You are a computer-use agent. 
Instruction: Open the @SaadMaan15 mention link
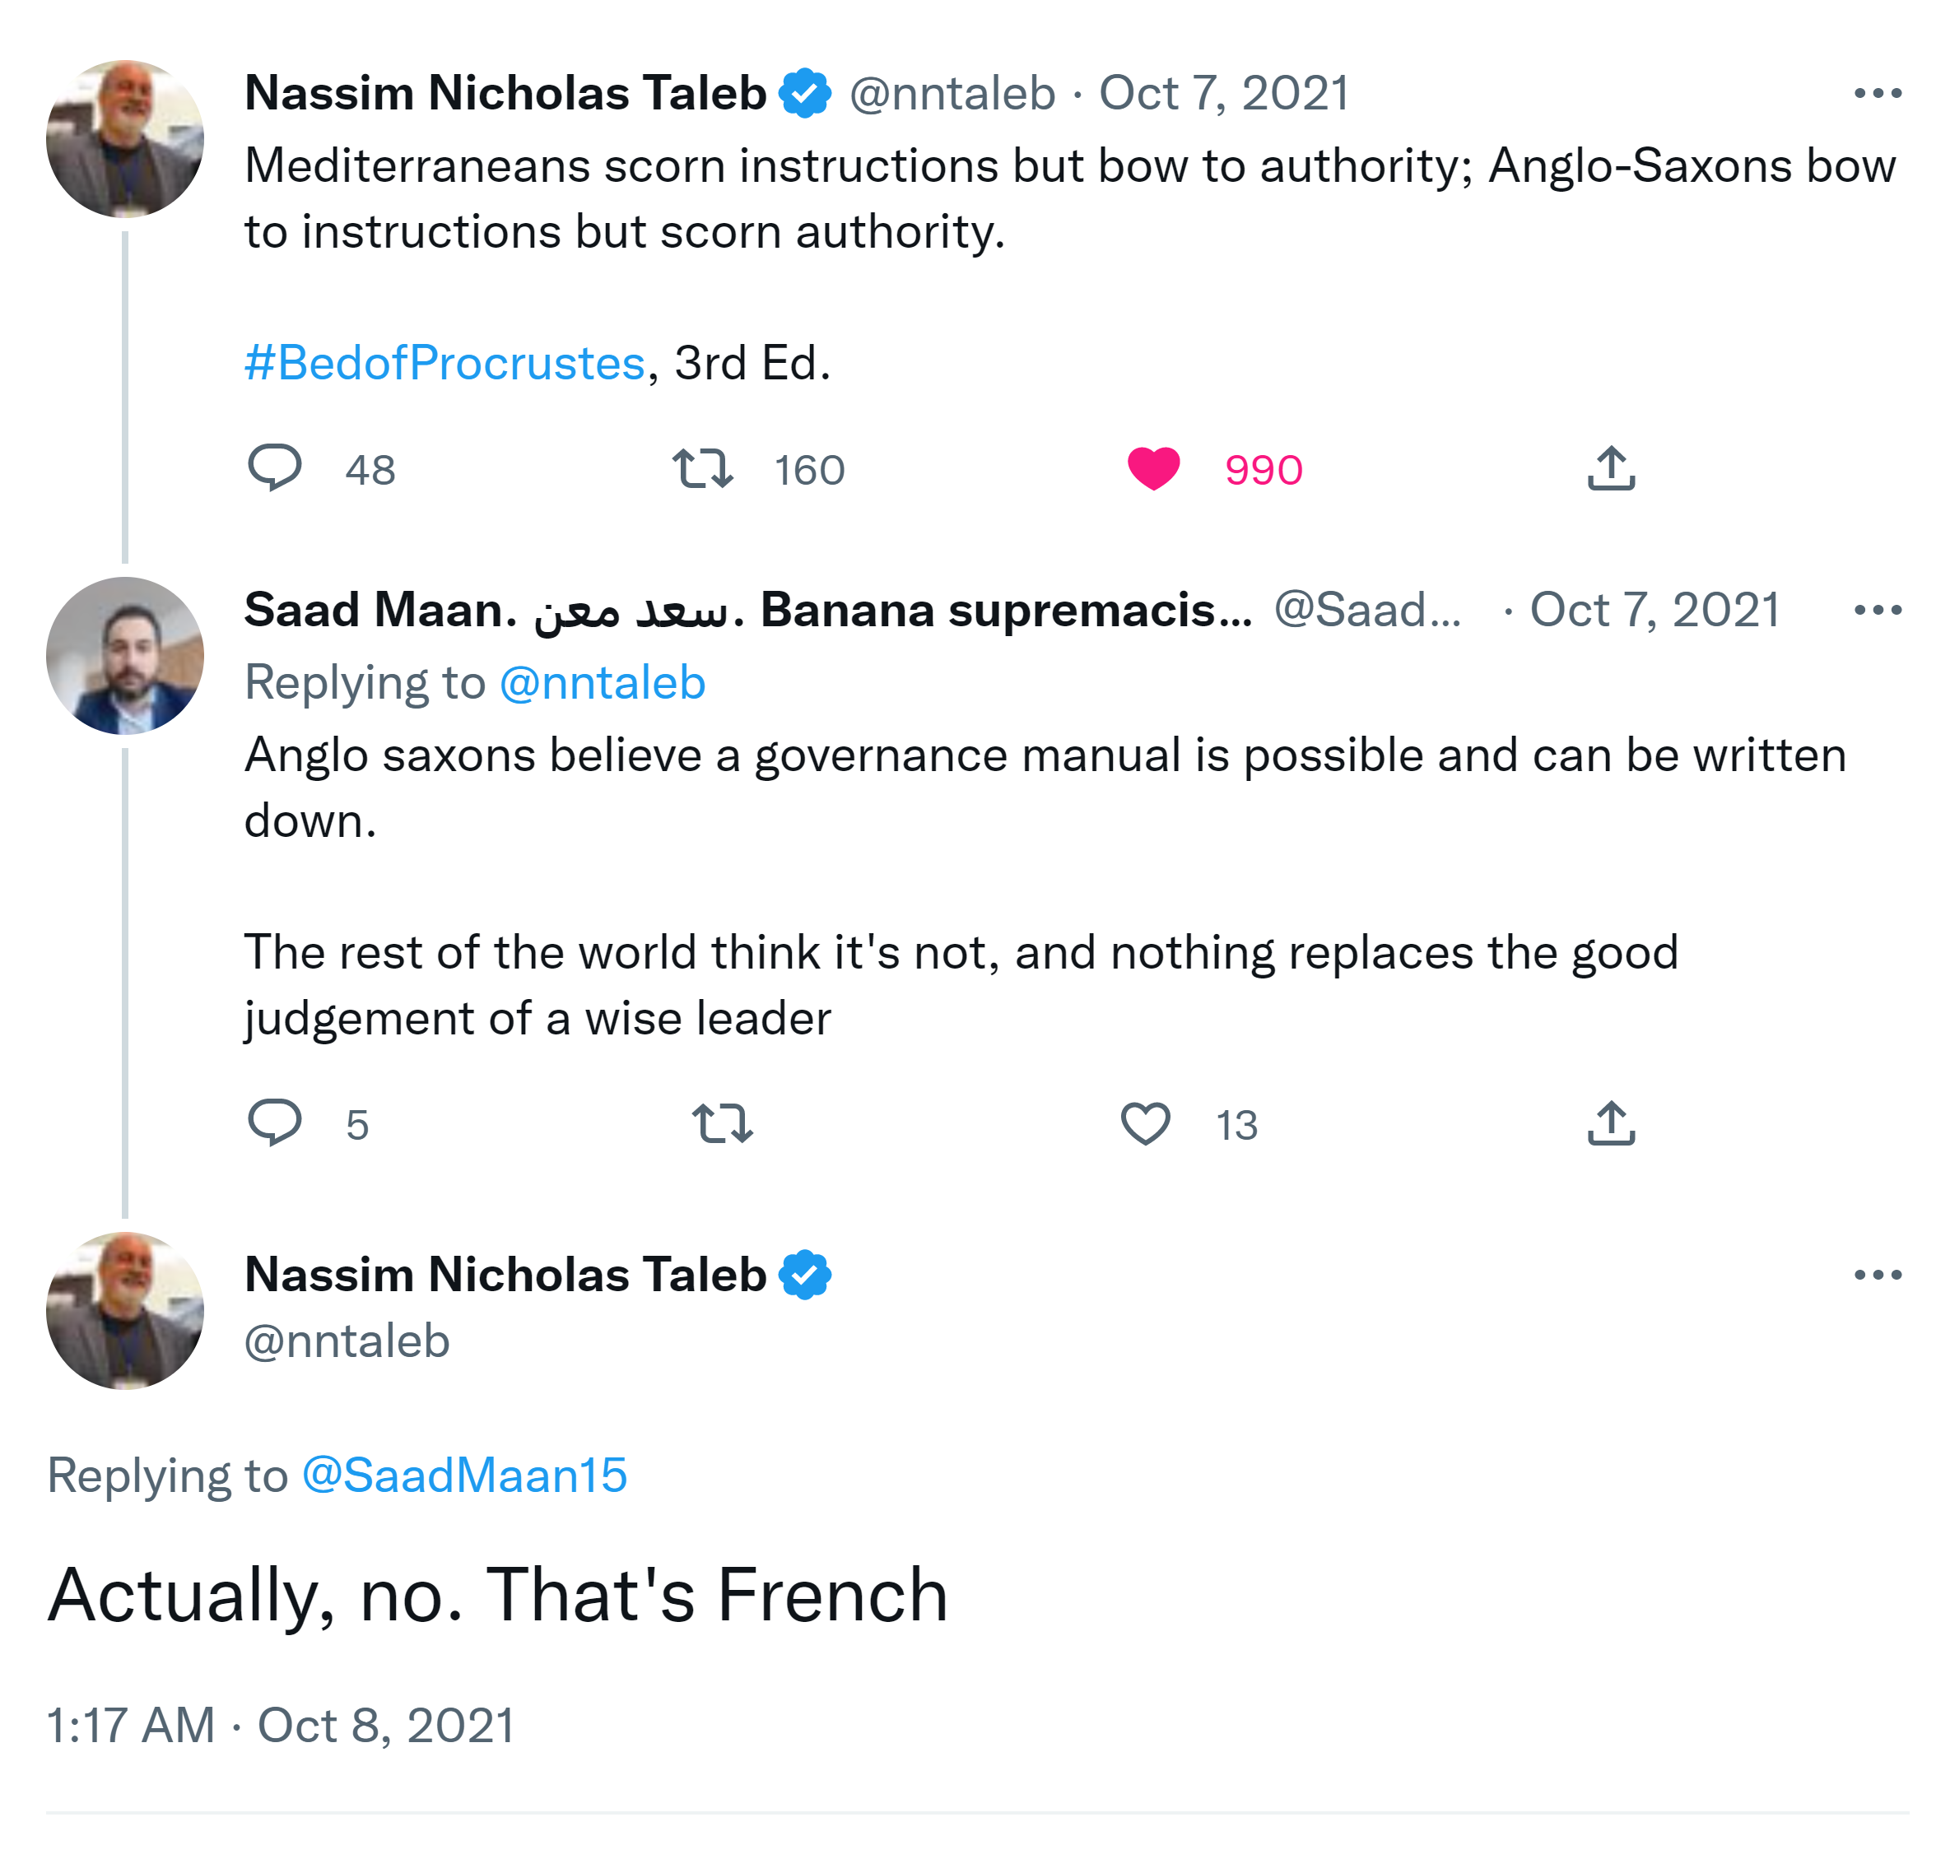[x=464, y=1475]
